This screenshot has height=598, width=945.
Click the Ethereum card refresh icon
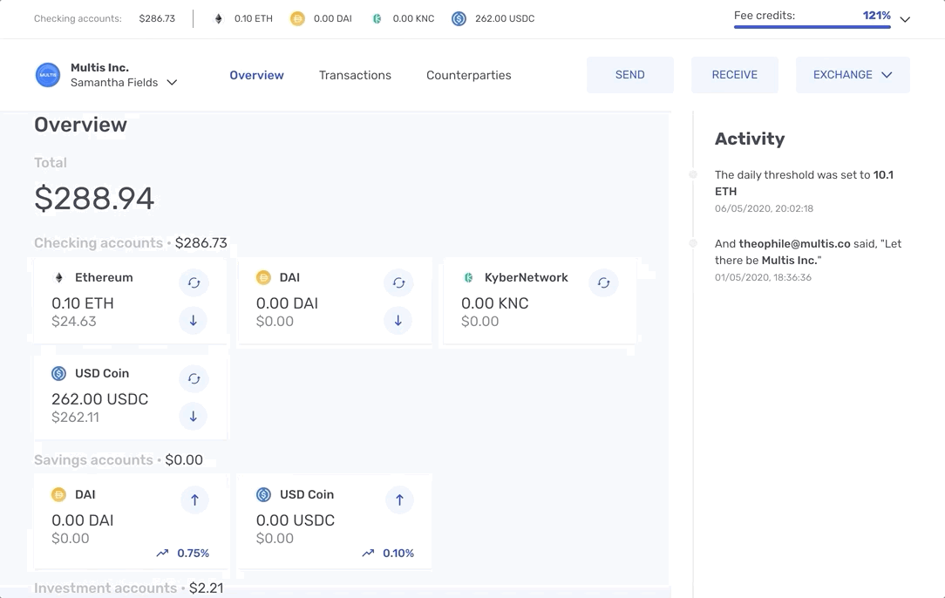click(x=194, y=282)
